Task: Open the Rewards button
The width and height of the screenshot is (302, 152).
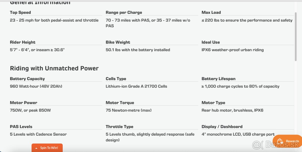Action: (287, 141)
